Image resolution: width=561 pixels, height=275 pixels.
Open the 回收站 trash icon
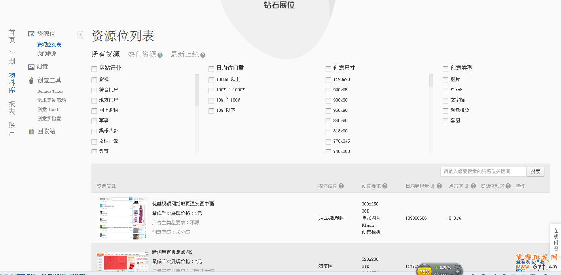(x=31, y=132)
